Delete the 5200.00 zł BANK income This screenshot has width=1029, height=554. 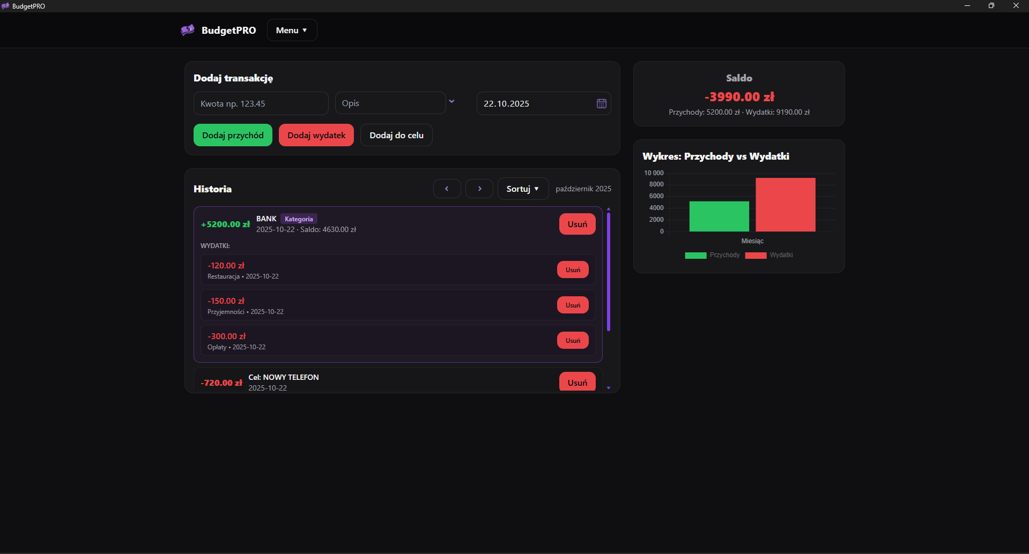tap(577, 224)
